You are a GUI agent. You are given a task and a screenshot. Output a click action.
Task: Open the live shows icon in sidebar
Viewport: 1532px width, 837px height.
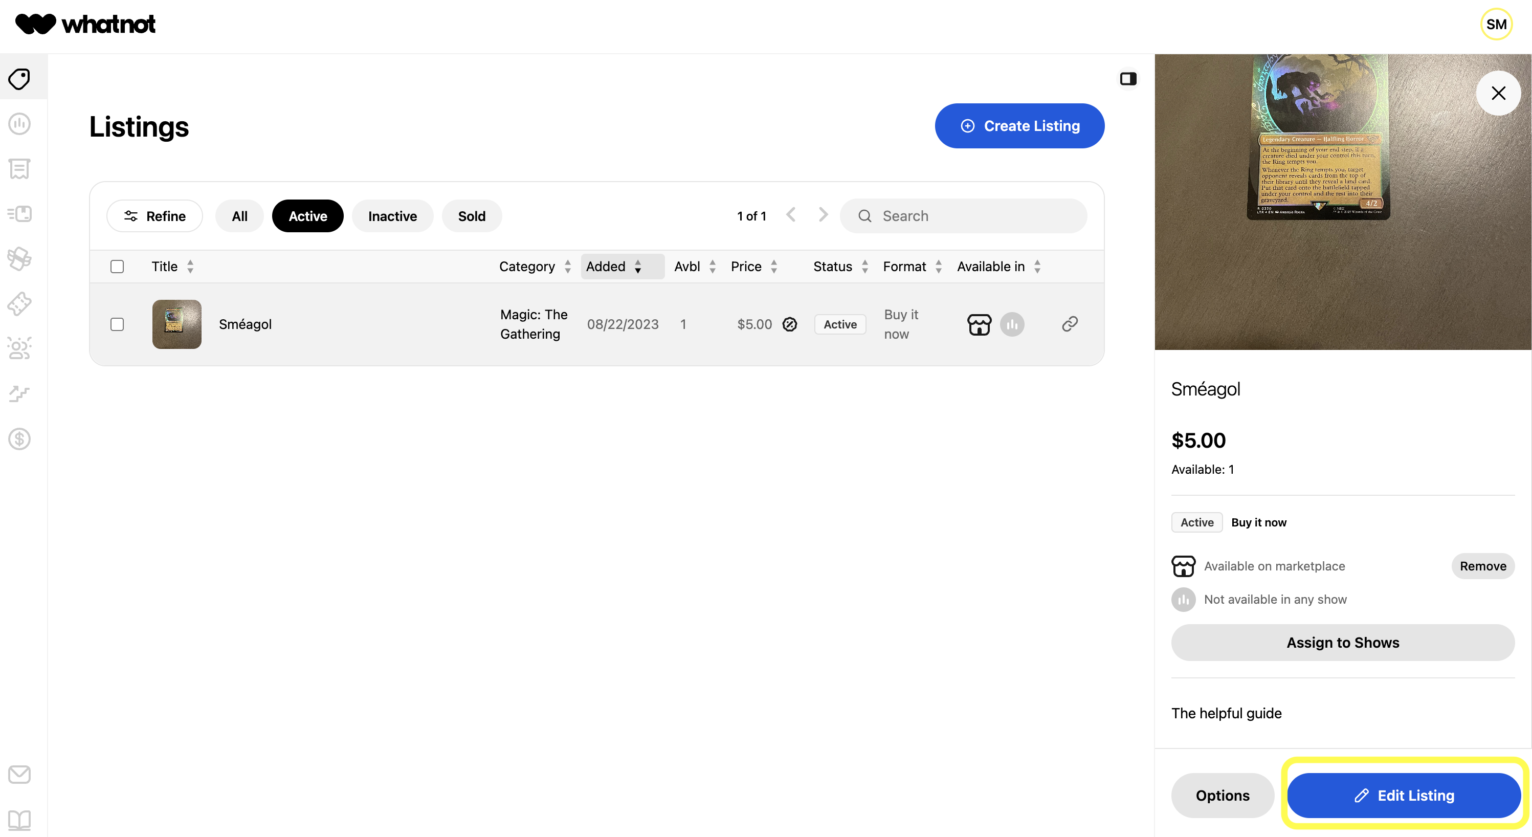[19, 124]
